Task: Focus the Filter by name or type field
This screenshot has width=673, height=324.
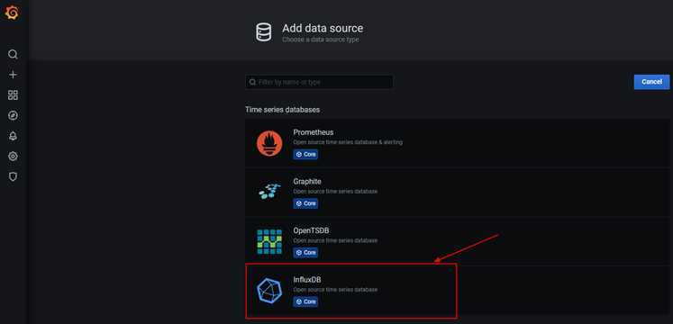Action: [x=319, y=82]
